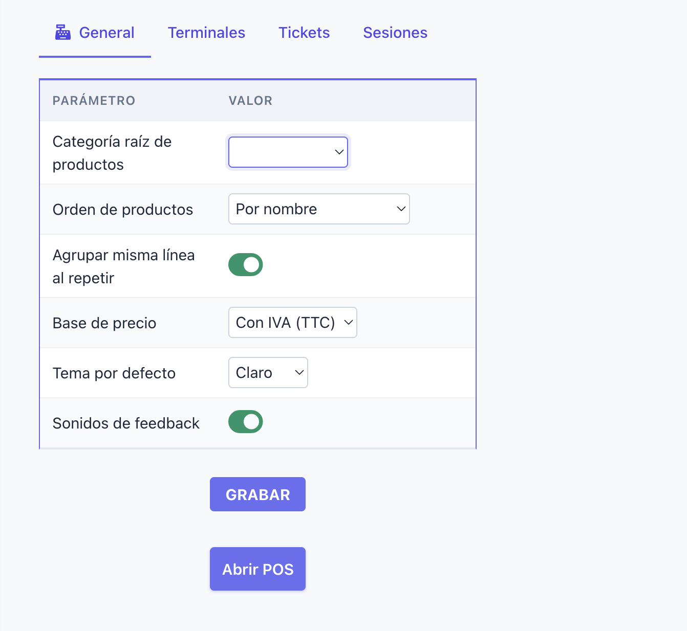Disable Agrupar misma línea al repetir

[246, 265]
